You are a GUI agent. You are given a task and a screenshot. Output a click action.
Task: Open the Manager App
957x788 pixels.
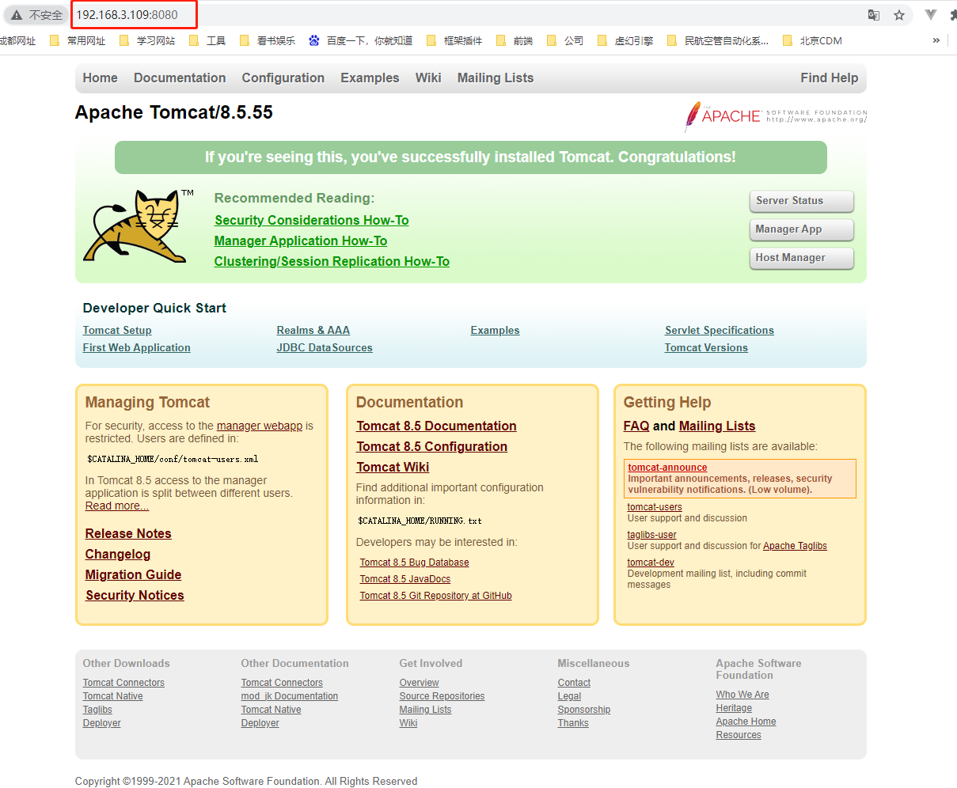(x=801, y=229)
